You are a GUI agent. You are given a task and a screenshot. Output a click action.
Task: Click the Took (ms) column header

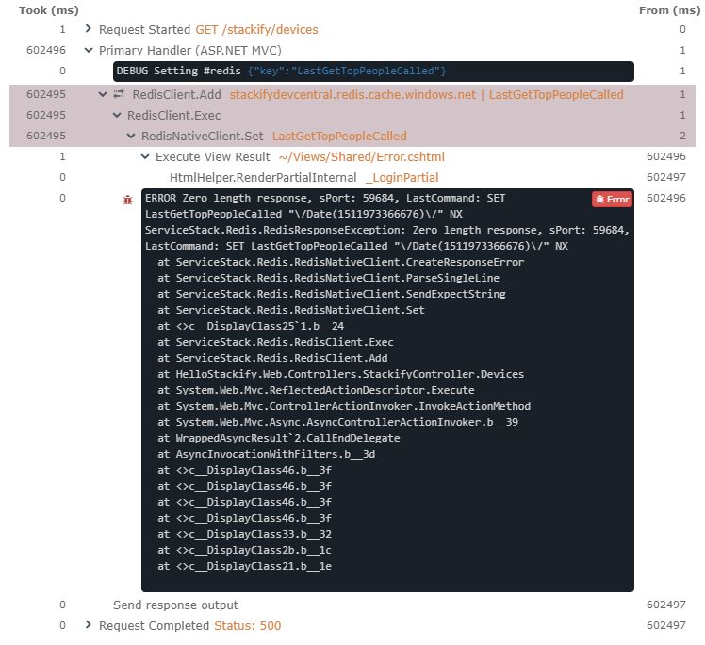pos(49,10)
